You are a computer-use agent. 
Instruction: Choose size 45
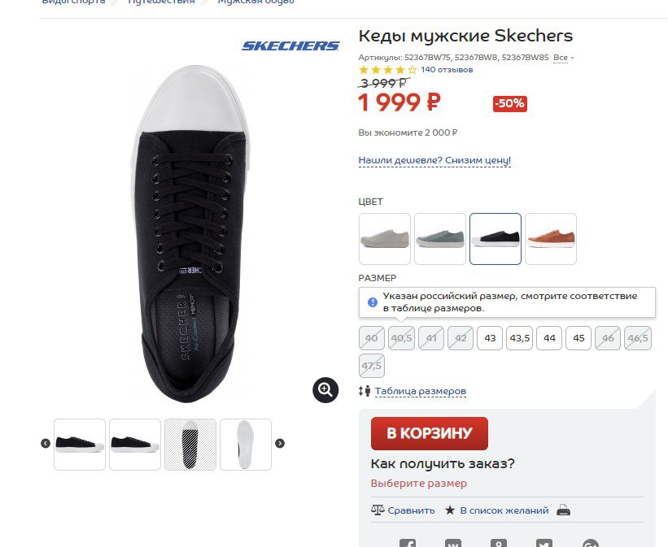click(578, 338)
